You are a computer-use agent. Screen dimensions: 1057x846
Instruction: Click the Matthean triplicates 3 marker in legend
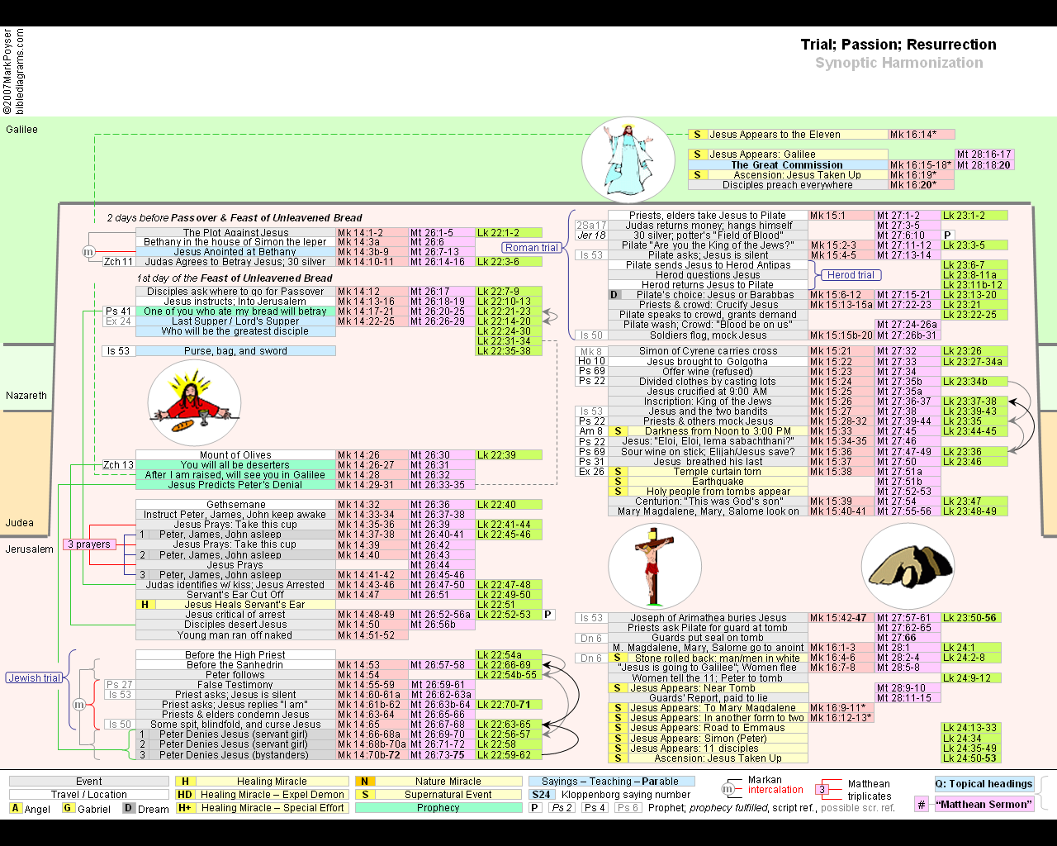(822, 790)
